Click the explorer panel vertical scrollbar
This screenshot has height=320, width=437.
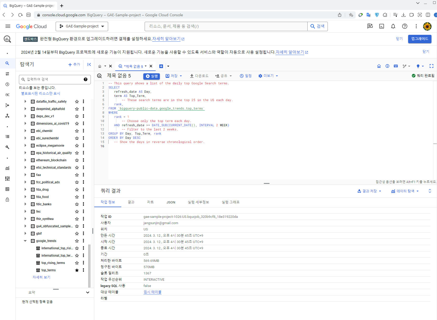tap(89, 266)
